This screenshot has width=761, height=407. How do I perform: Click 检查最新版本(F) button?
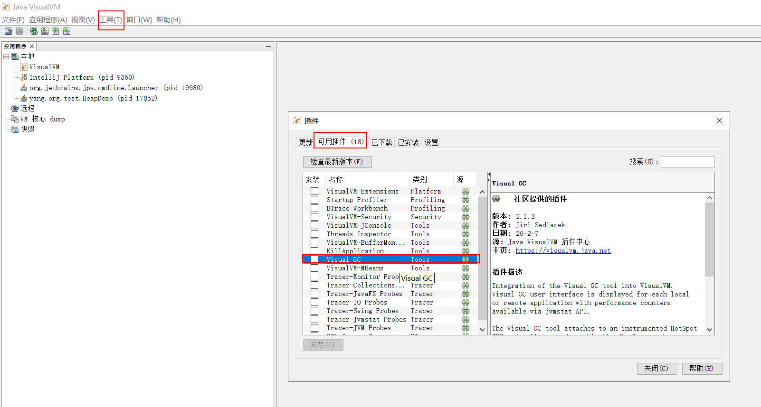point(337,162)
